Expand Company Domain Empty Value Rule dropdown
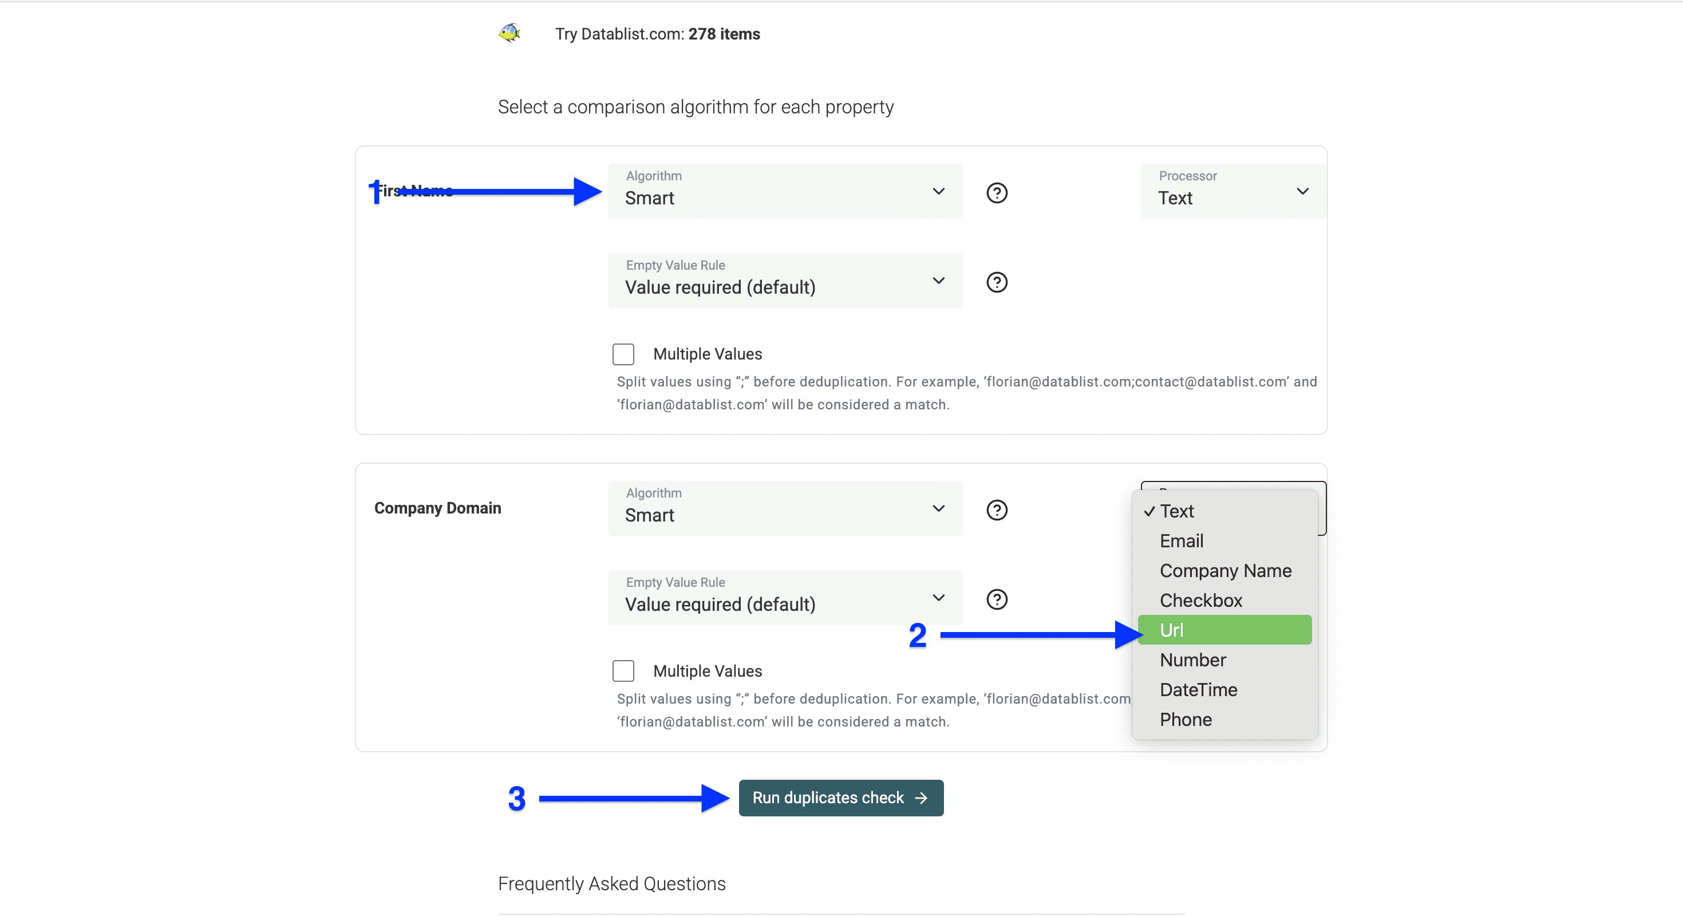Screen dimensions: 1683x916 784,598
